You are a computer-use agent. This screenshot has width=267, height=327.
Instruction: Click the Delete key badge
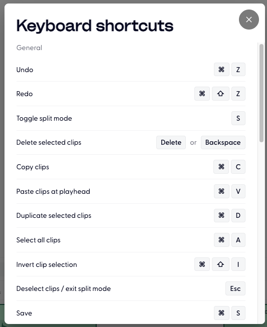(171, 142)
